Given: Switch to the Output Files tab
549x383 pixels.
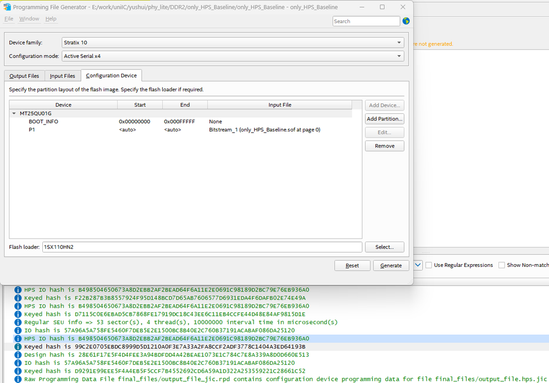Looking at the screenshot, I should (24, 76).
